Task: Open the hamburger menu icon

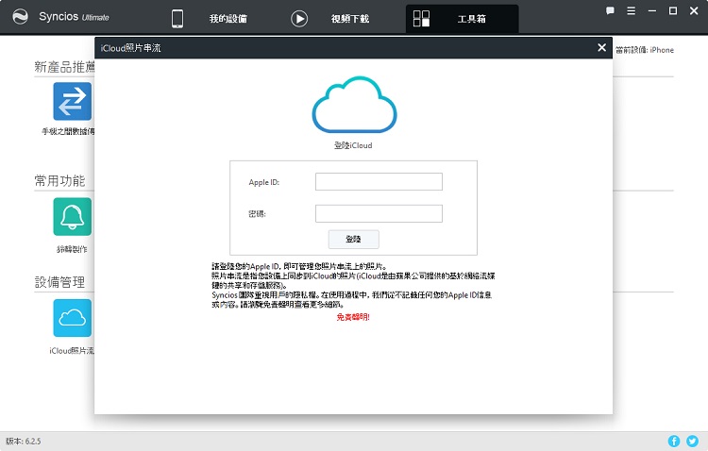Action: [x=632, y=10]
